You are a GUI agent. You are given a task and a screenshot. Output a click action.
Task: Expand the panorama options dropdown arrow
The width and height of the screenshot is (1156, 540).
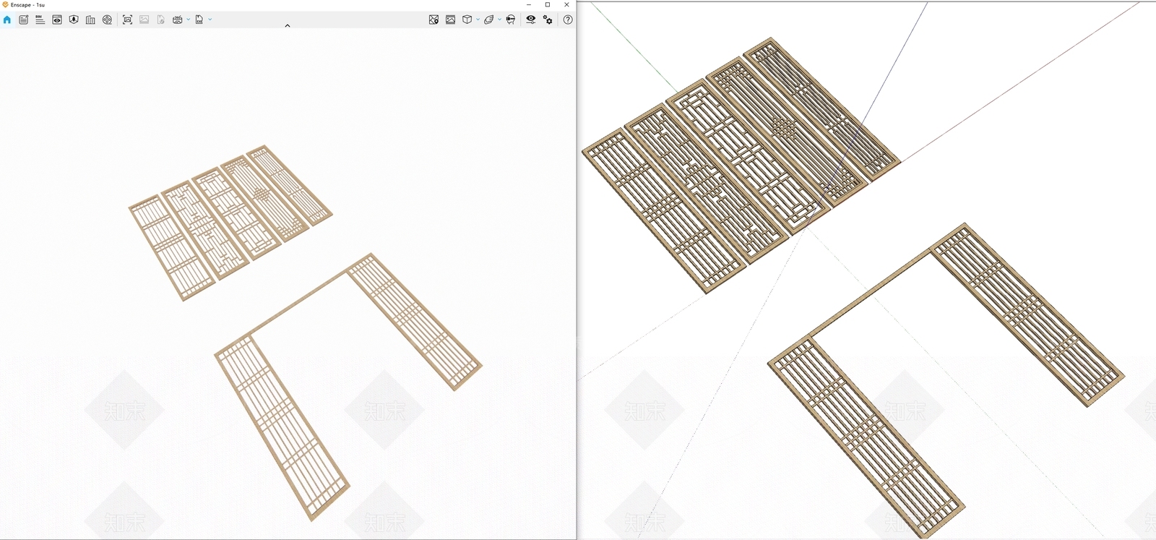(188, 20)
